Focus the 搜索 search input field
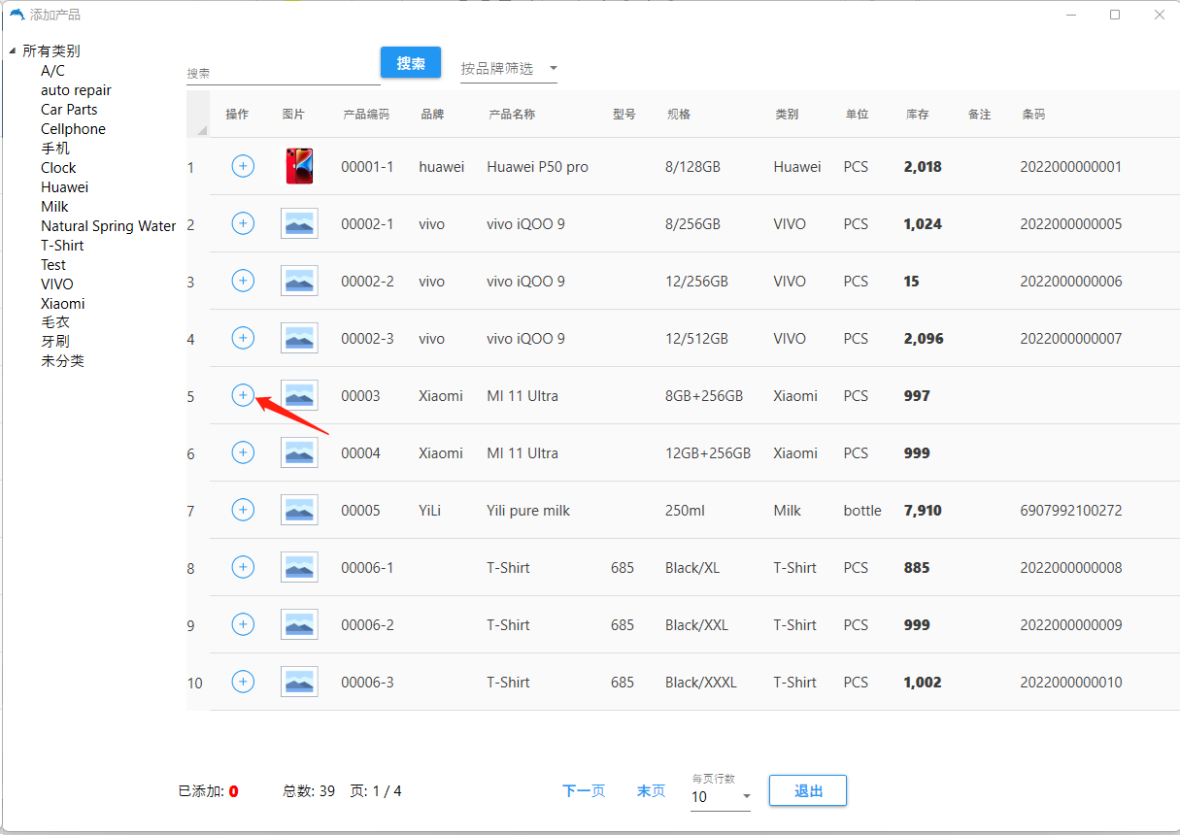The image size is (1180, 835). pos(283,72)
